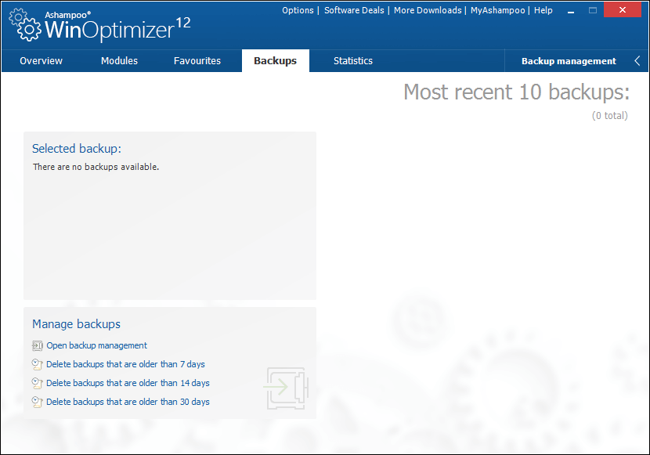Click the 'Most recent 10 backups:' heading
The image size is (650, 455).
pyautogui.click(x=517, y=92)
